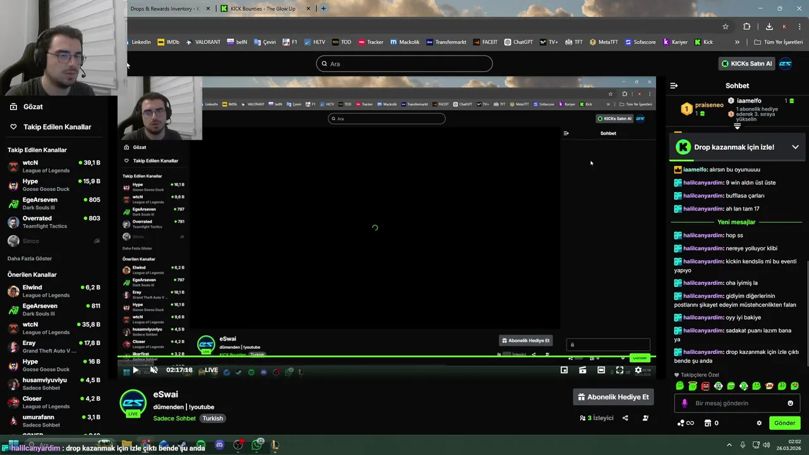Open mini player mode
The height and width of the screenshot is (455, 809).
tap(564, 370)
